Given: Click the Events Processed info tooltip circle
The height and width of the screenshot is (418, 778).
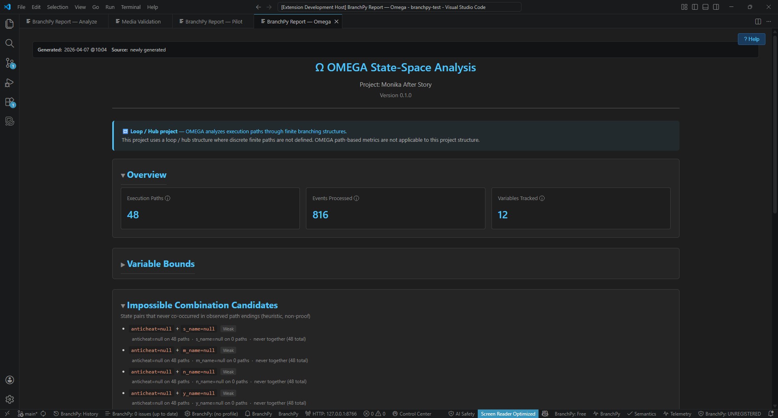Looking at the screenshot, I should pos(356,198).
